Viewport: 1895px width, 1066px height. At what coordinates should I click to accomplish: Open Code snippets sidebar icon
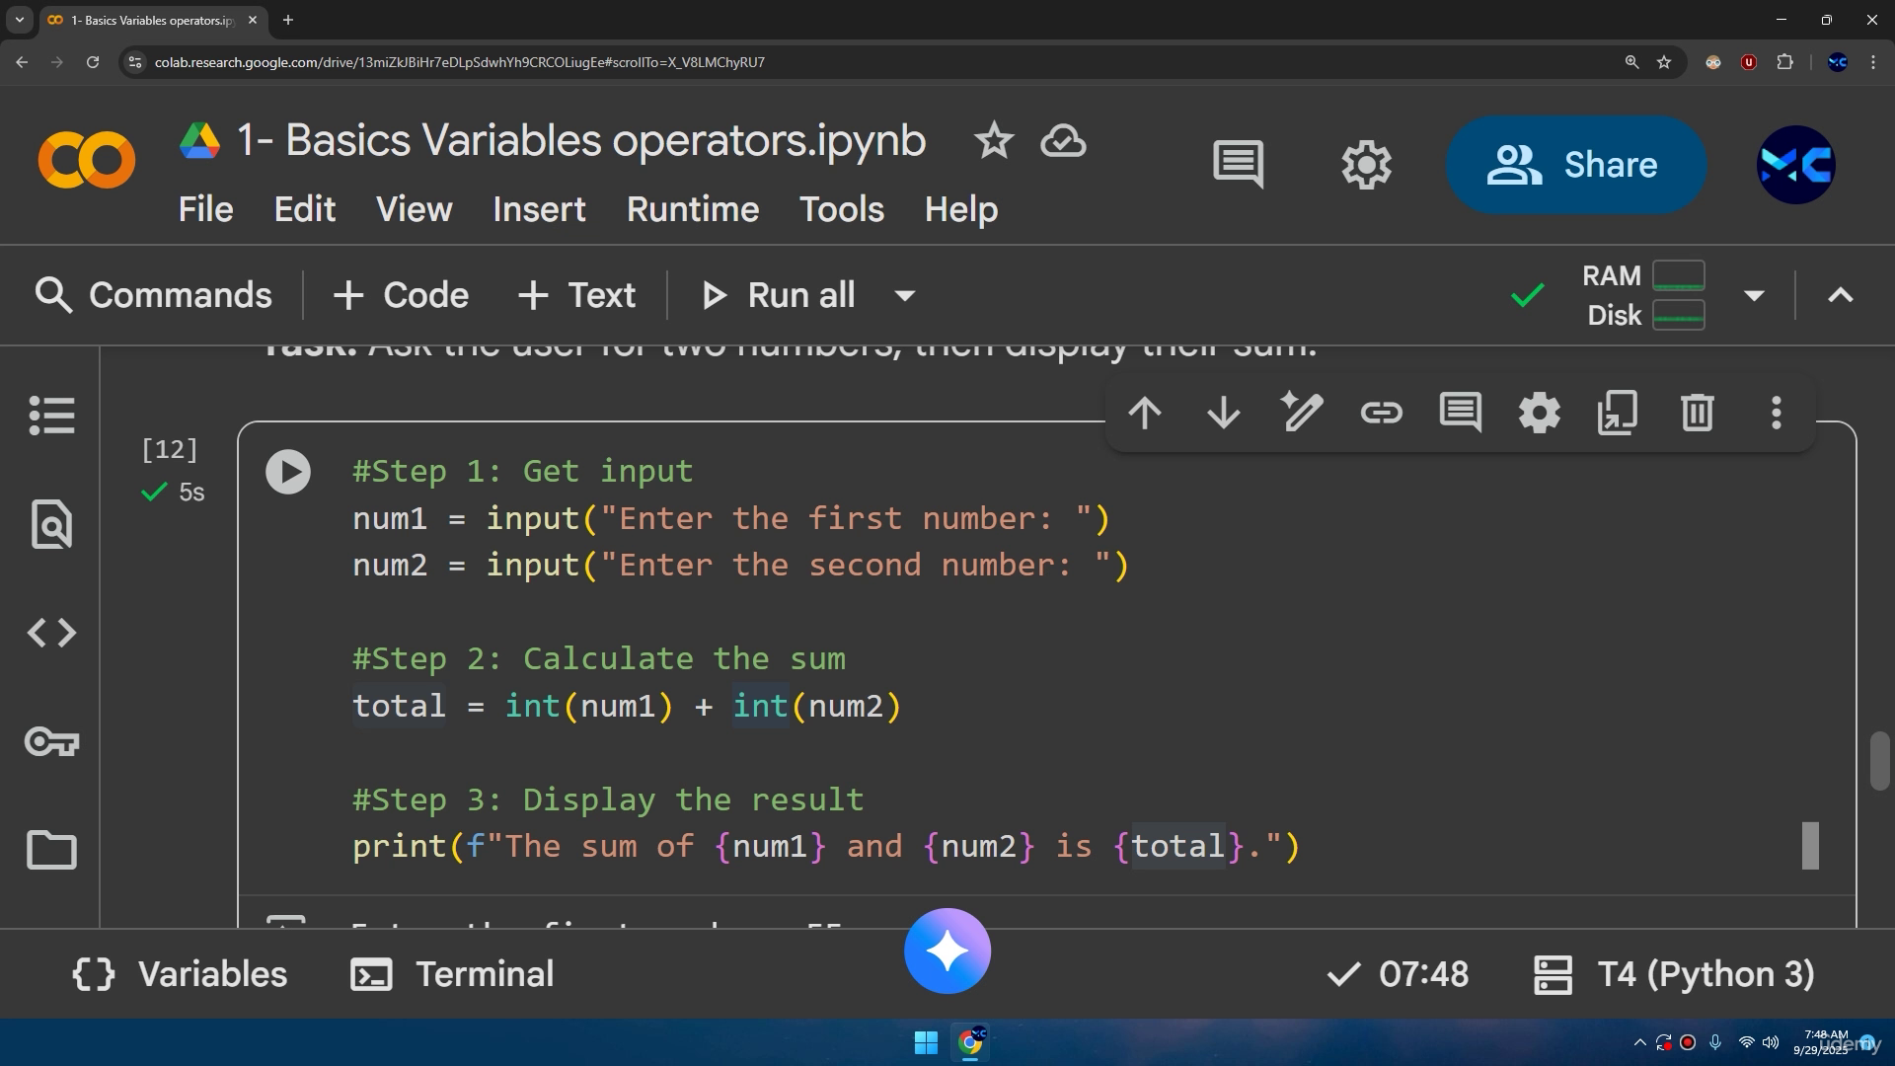coord(51,633)
